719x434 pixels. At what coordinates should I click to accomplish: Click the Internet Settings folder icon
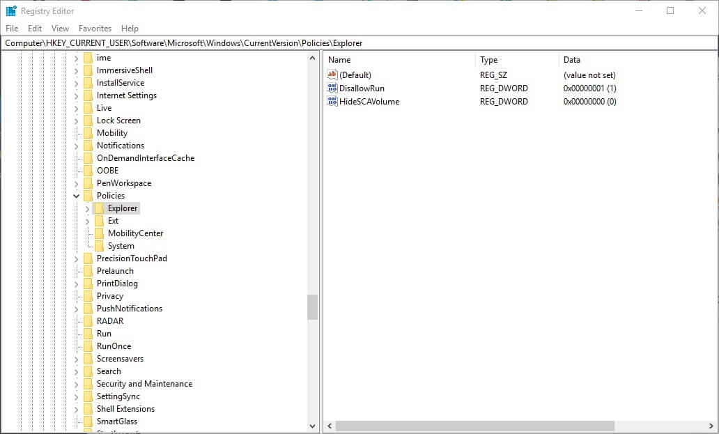tap(88, 95)
